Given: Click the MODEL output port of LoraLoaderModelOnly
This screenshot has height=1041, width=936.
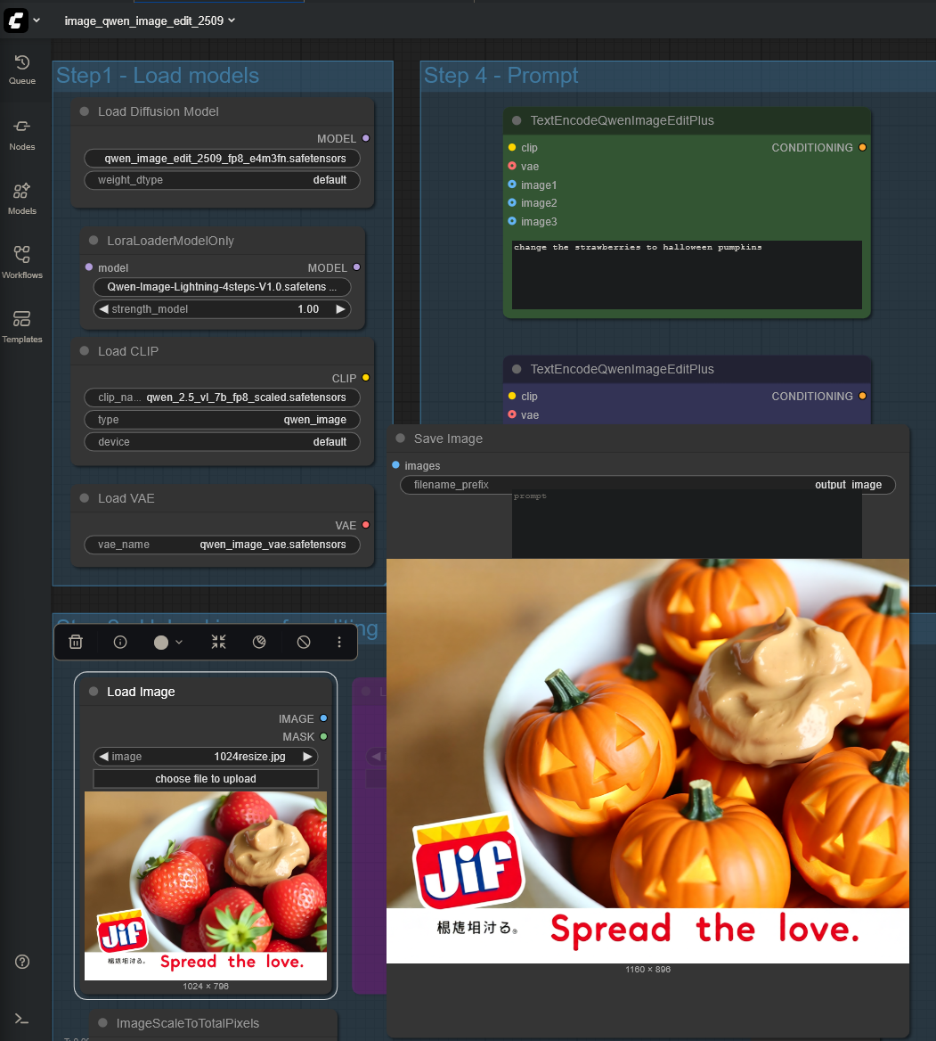Looking at the screenshot, I should 356,266.
